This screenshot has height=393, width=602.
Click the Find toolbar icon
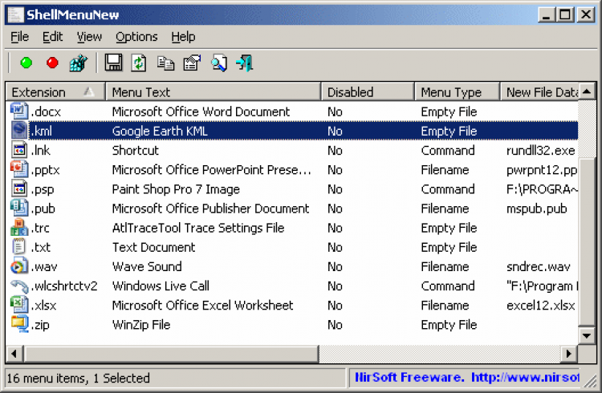coord(219,63)
